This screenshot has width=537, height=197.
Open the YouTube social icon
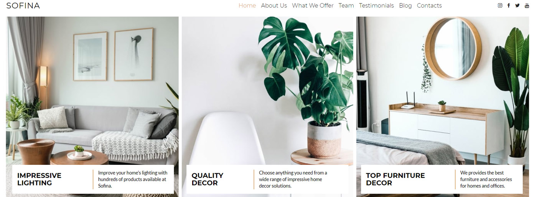point(527,5)
